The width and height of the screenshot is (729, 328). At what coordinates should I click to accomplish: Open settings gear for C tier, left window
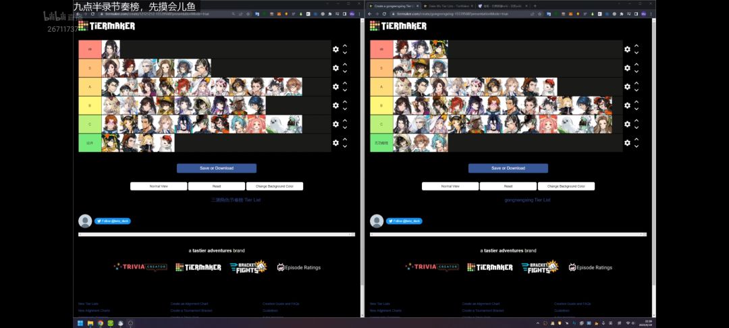tap(335, 124)
